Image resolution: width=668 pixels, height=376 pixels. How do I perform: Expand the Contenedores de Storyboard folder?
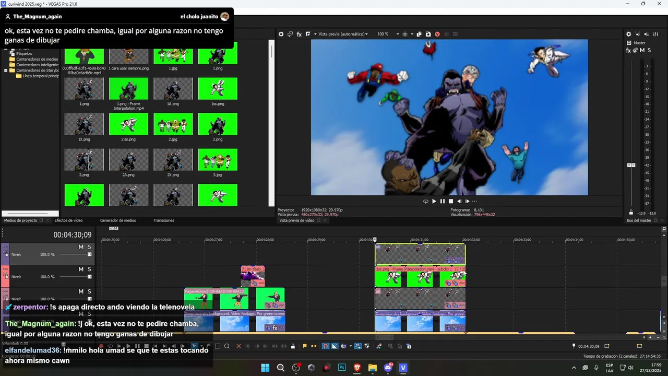[x=6, y=70]
